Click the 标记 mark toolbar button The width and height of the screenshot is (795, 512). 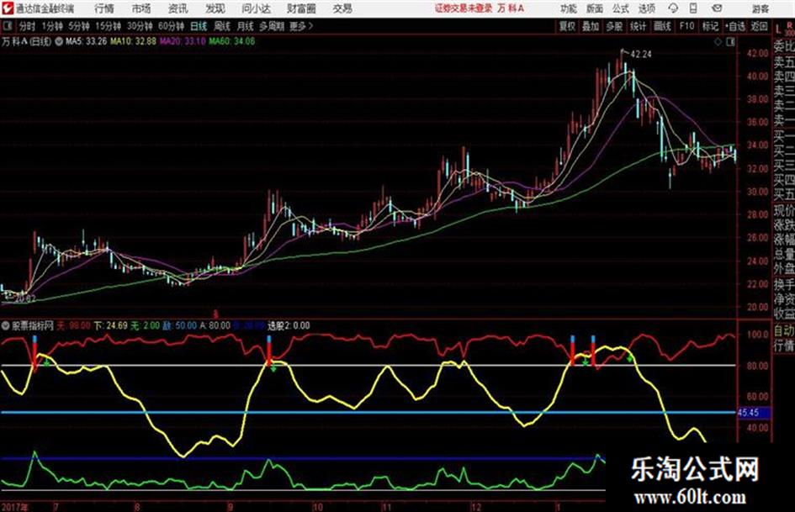[x=710, y=26]
